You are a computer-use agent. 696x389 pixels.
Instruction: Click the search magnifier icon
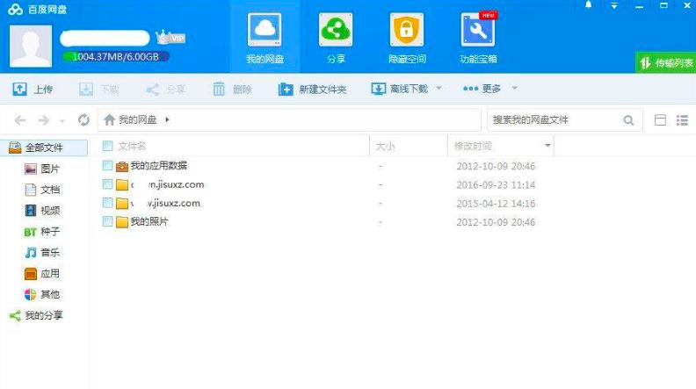pos(628,120)
